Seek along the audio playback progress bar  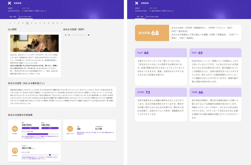point(79,35)
